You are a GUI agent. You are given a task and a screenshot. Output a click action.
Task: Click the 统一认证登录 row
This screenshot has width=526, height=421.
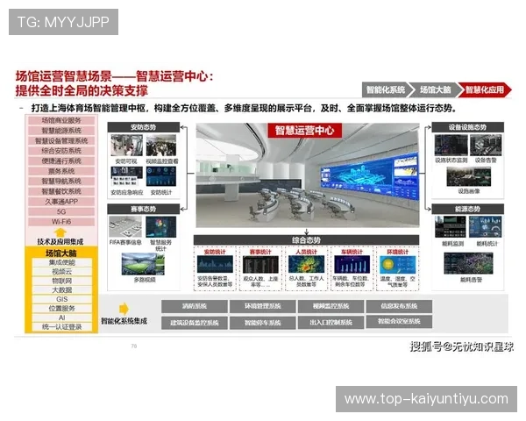62,327
